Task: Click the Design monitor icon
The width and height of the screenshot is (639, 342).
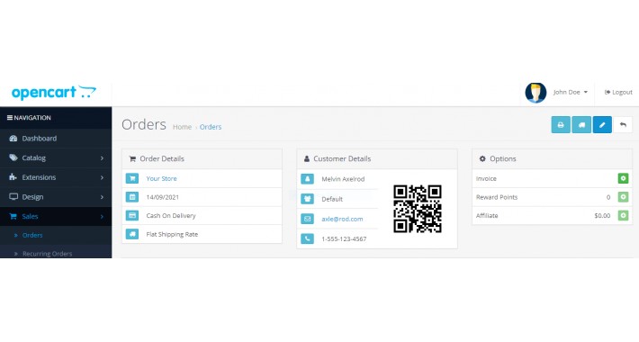Action: point(13,196)
